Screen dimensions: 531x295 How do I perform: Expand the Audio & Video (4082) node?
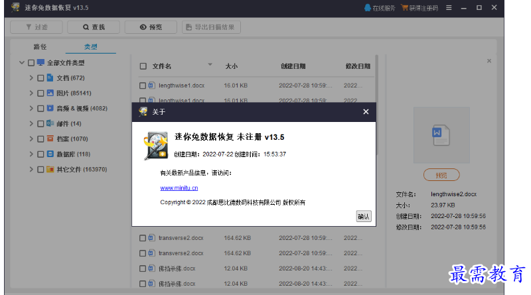pyautogui.click(x=31, y=108)
